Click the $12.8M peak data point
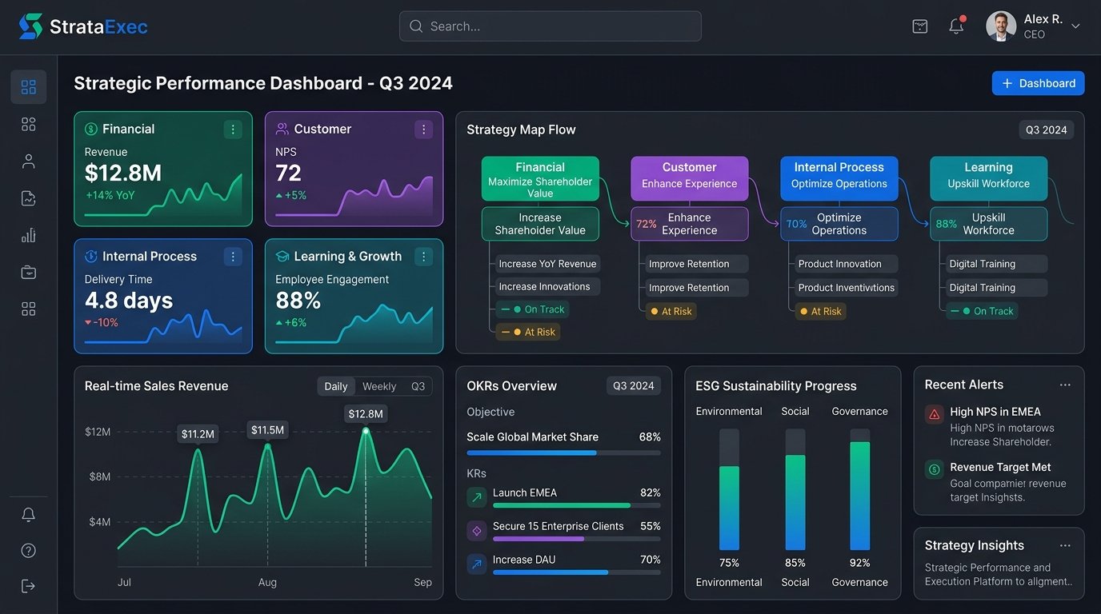Viewport: 1101px width, 614px height. 366,431
